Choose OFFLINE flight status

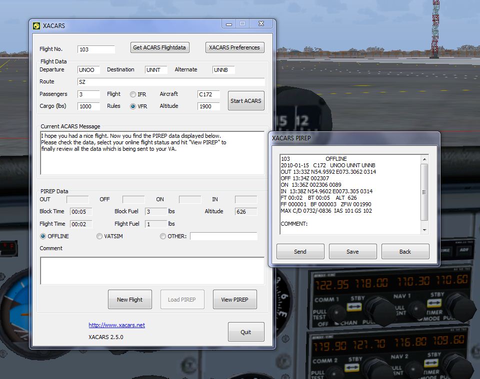point(43,236)
